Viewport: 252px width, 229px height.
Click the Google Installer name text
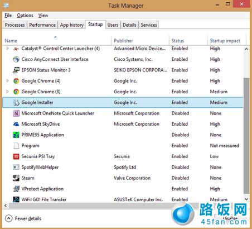(x=37, y=103)
